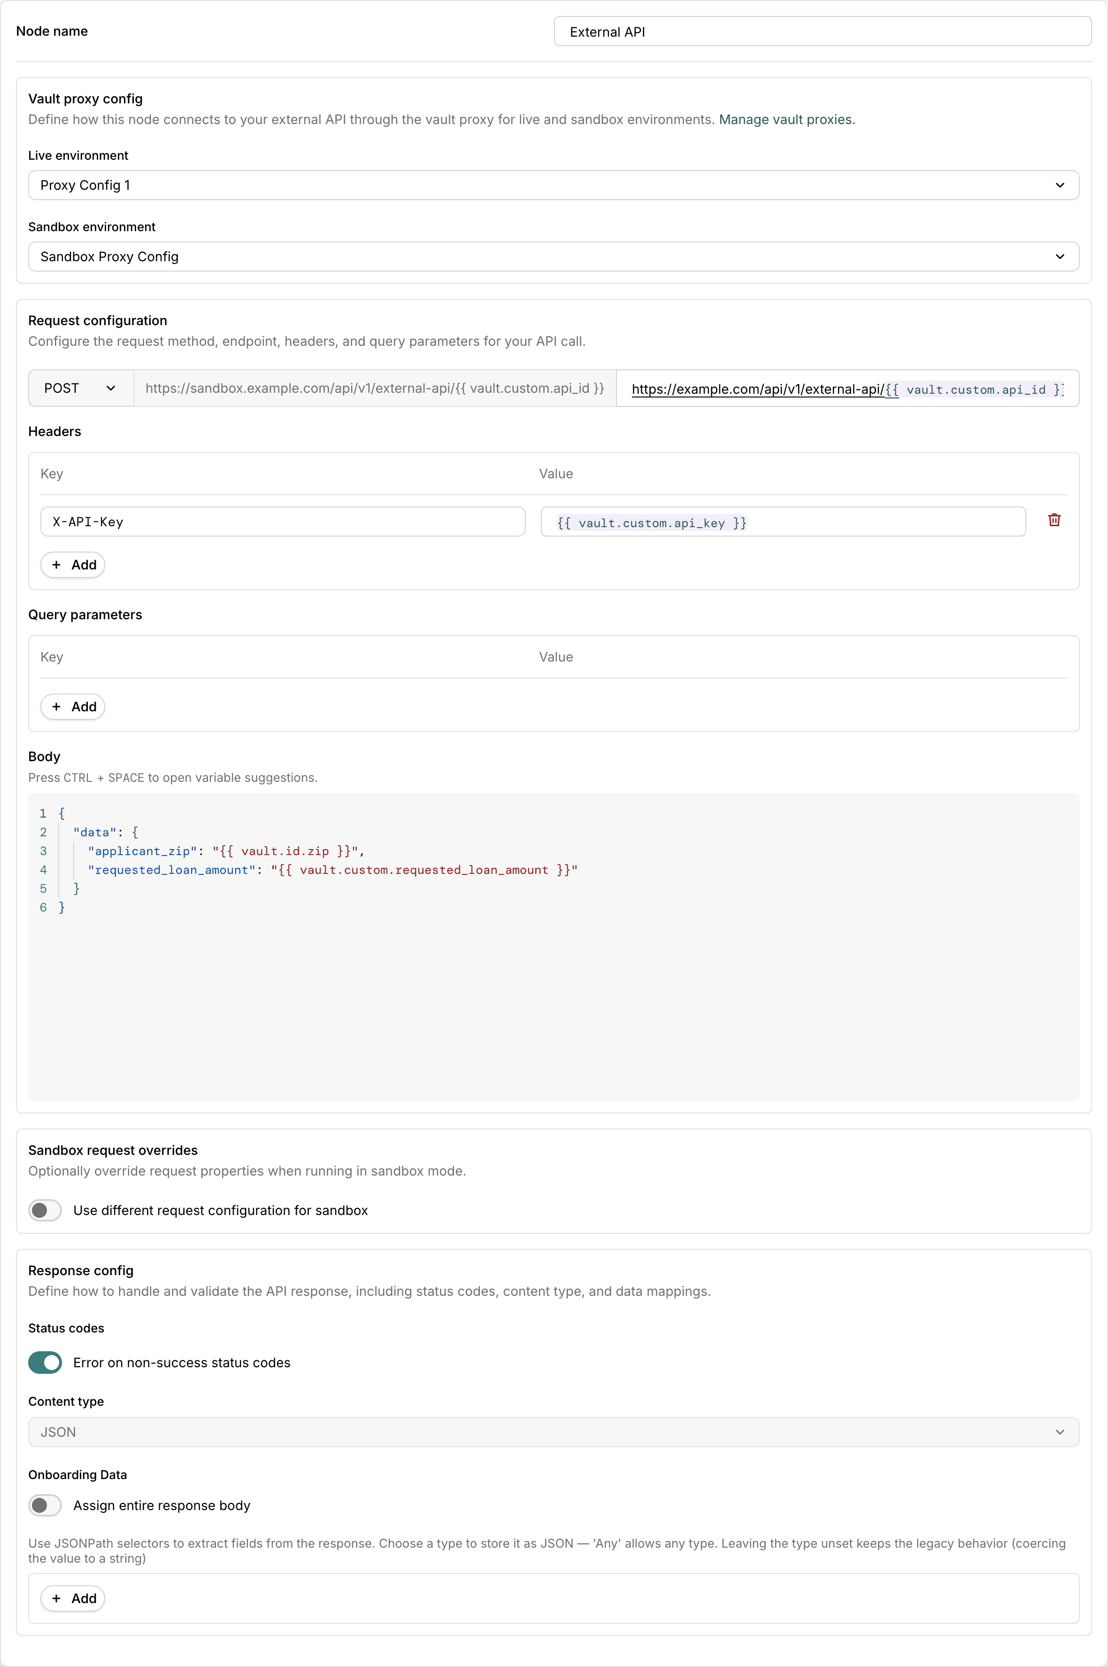Screen dimensions: 1108x1667
Task: Delete the X-API-Key header with trash icon
Action: coord(1054,520)
